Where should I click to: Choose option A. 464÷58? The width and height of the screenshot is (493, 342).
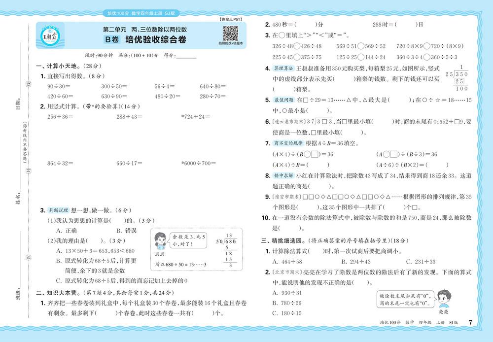tap(287, 262)
